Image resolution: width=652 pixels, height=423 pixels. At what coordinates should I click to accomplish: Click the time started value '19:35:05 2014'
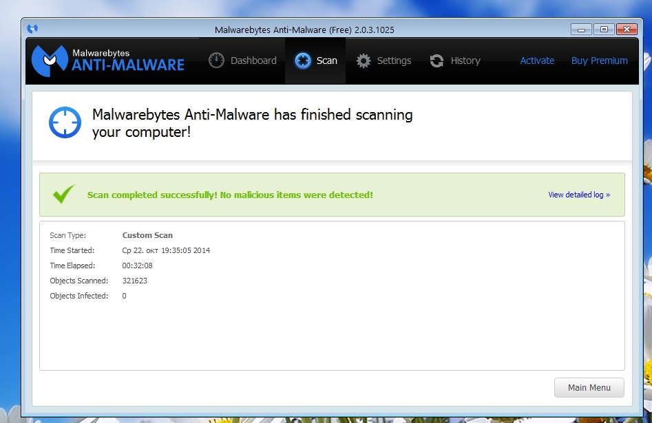[x=185, y=250]
